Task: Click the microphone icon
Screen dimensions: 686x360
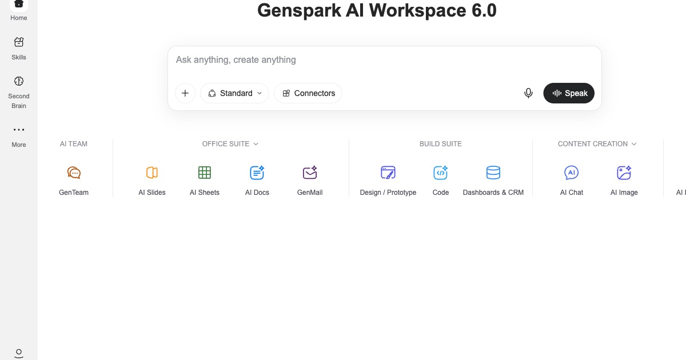Action: (528, 93)
